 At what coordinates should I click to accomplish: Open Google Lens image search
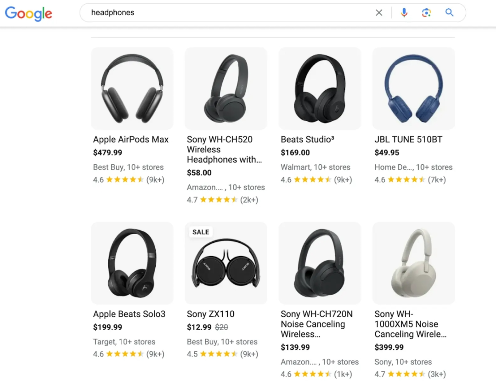click(427, 12)
